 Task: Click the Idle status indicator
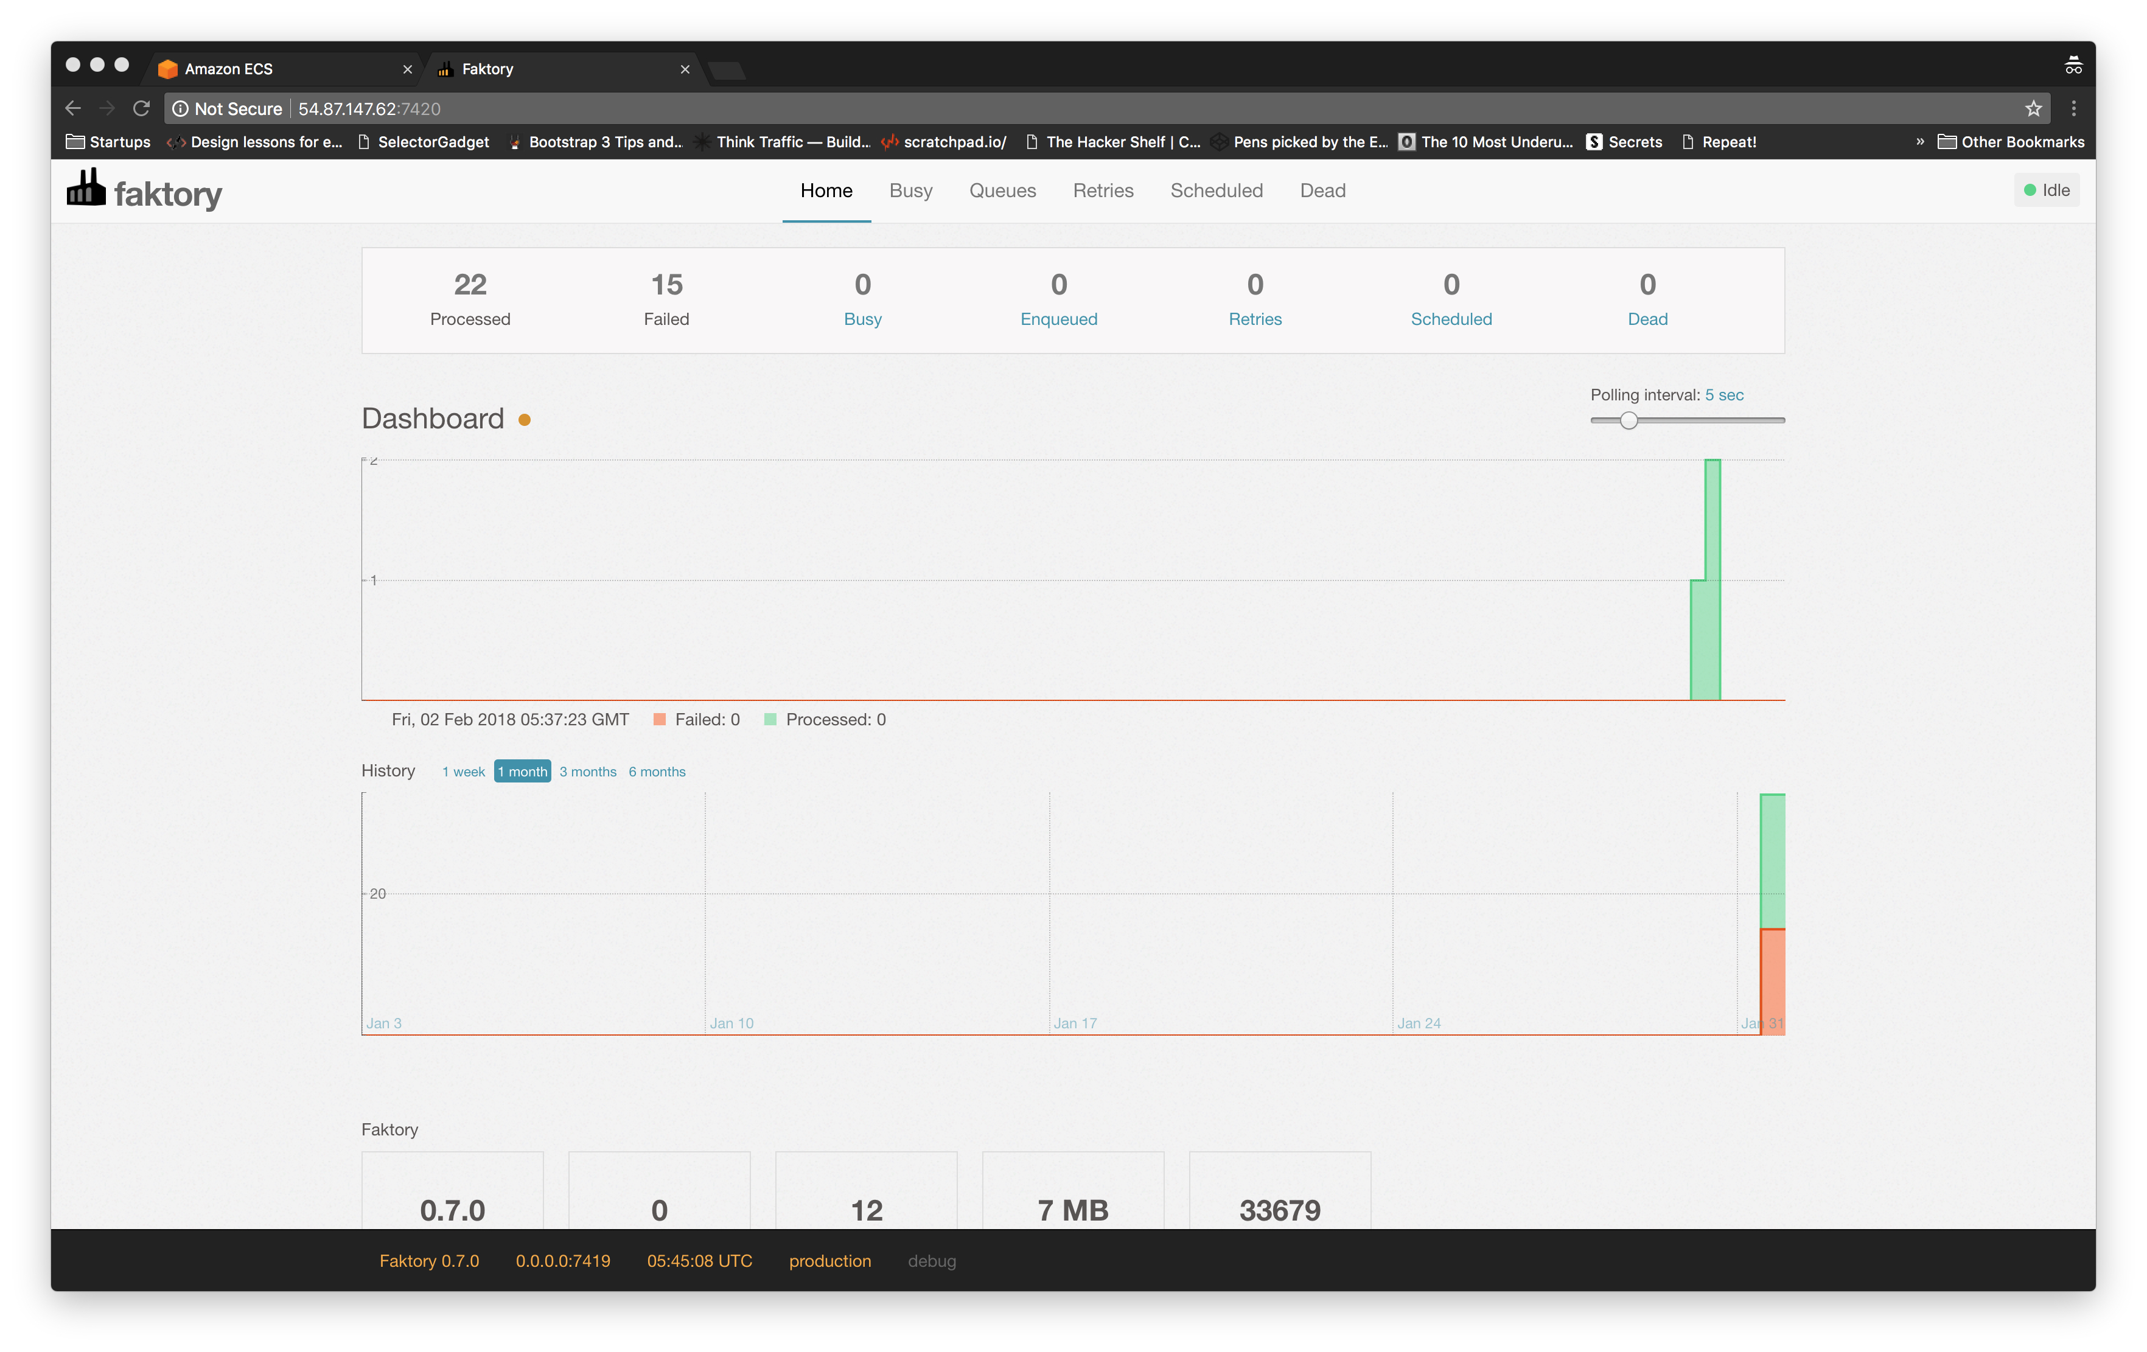tap(2047, 190)
